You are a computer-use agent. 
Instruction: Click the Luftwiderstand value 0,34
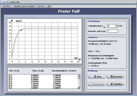point(120,26)
